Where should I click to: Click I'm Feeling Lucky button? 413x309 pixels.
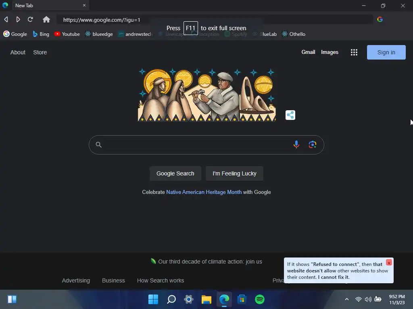coord(234,173)
